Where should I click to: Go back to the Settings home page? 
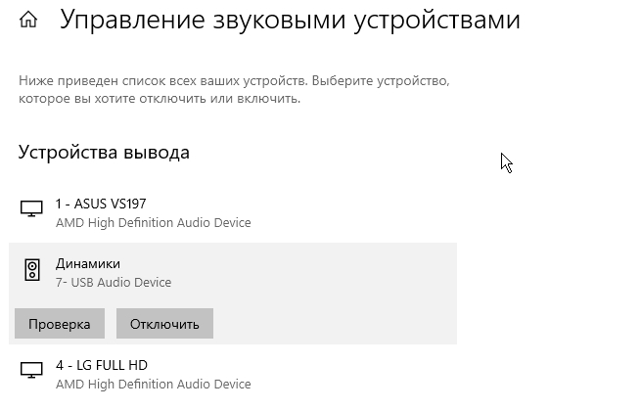(28, 21)
